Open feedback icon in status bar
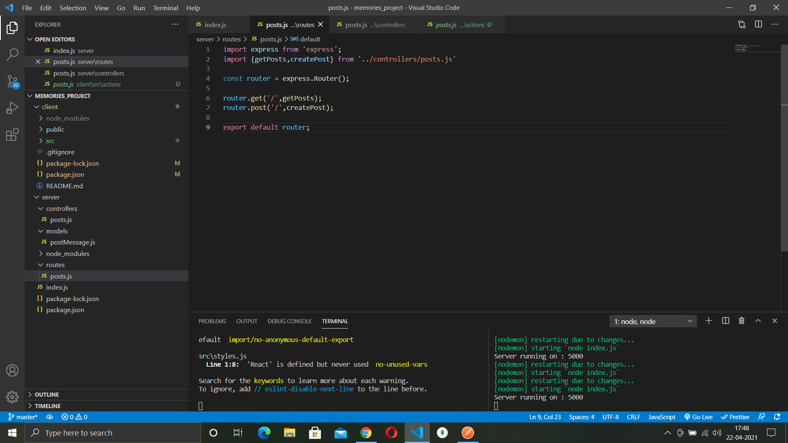This screenshot has height=443, width=788. click(x=761, y=417)
